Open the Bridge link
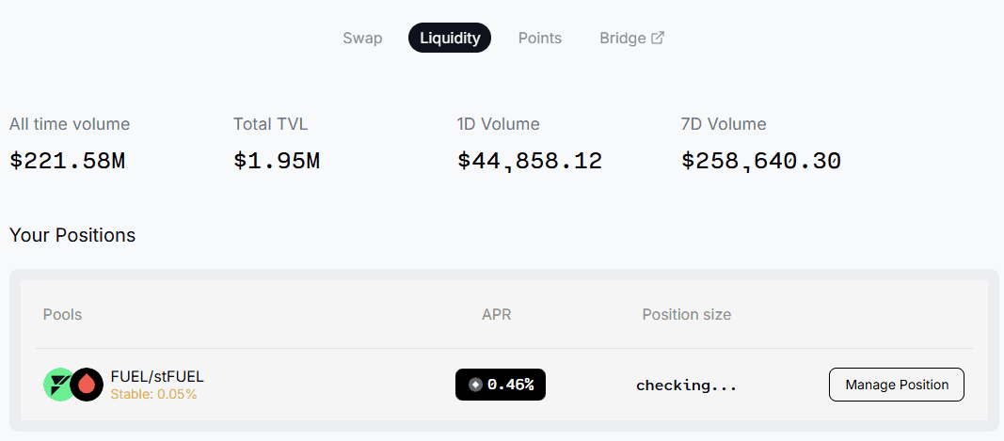The width and height of the screenshot is (1004, 441). coord(623,39)
